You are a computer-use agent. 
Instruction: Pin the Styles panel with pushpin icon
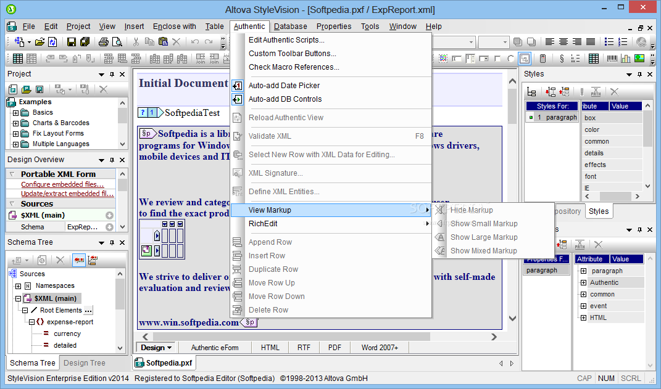639,75
